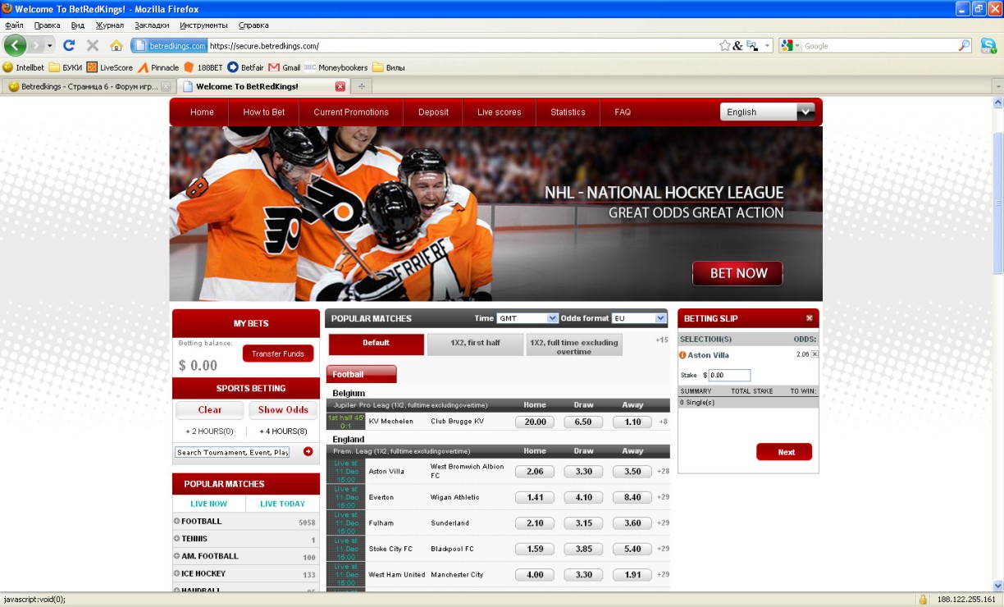This screenshot has height=607, width=1004.
Task: Click the Show Odds button
Action: [283, 409]
